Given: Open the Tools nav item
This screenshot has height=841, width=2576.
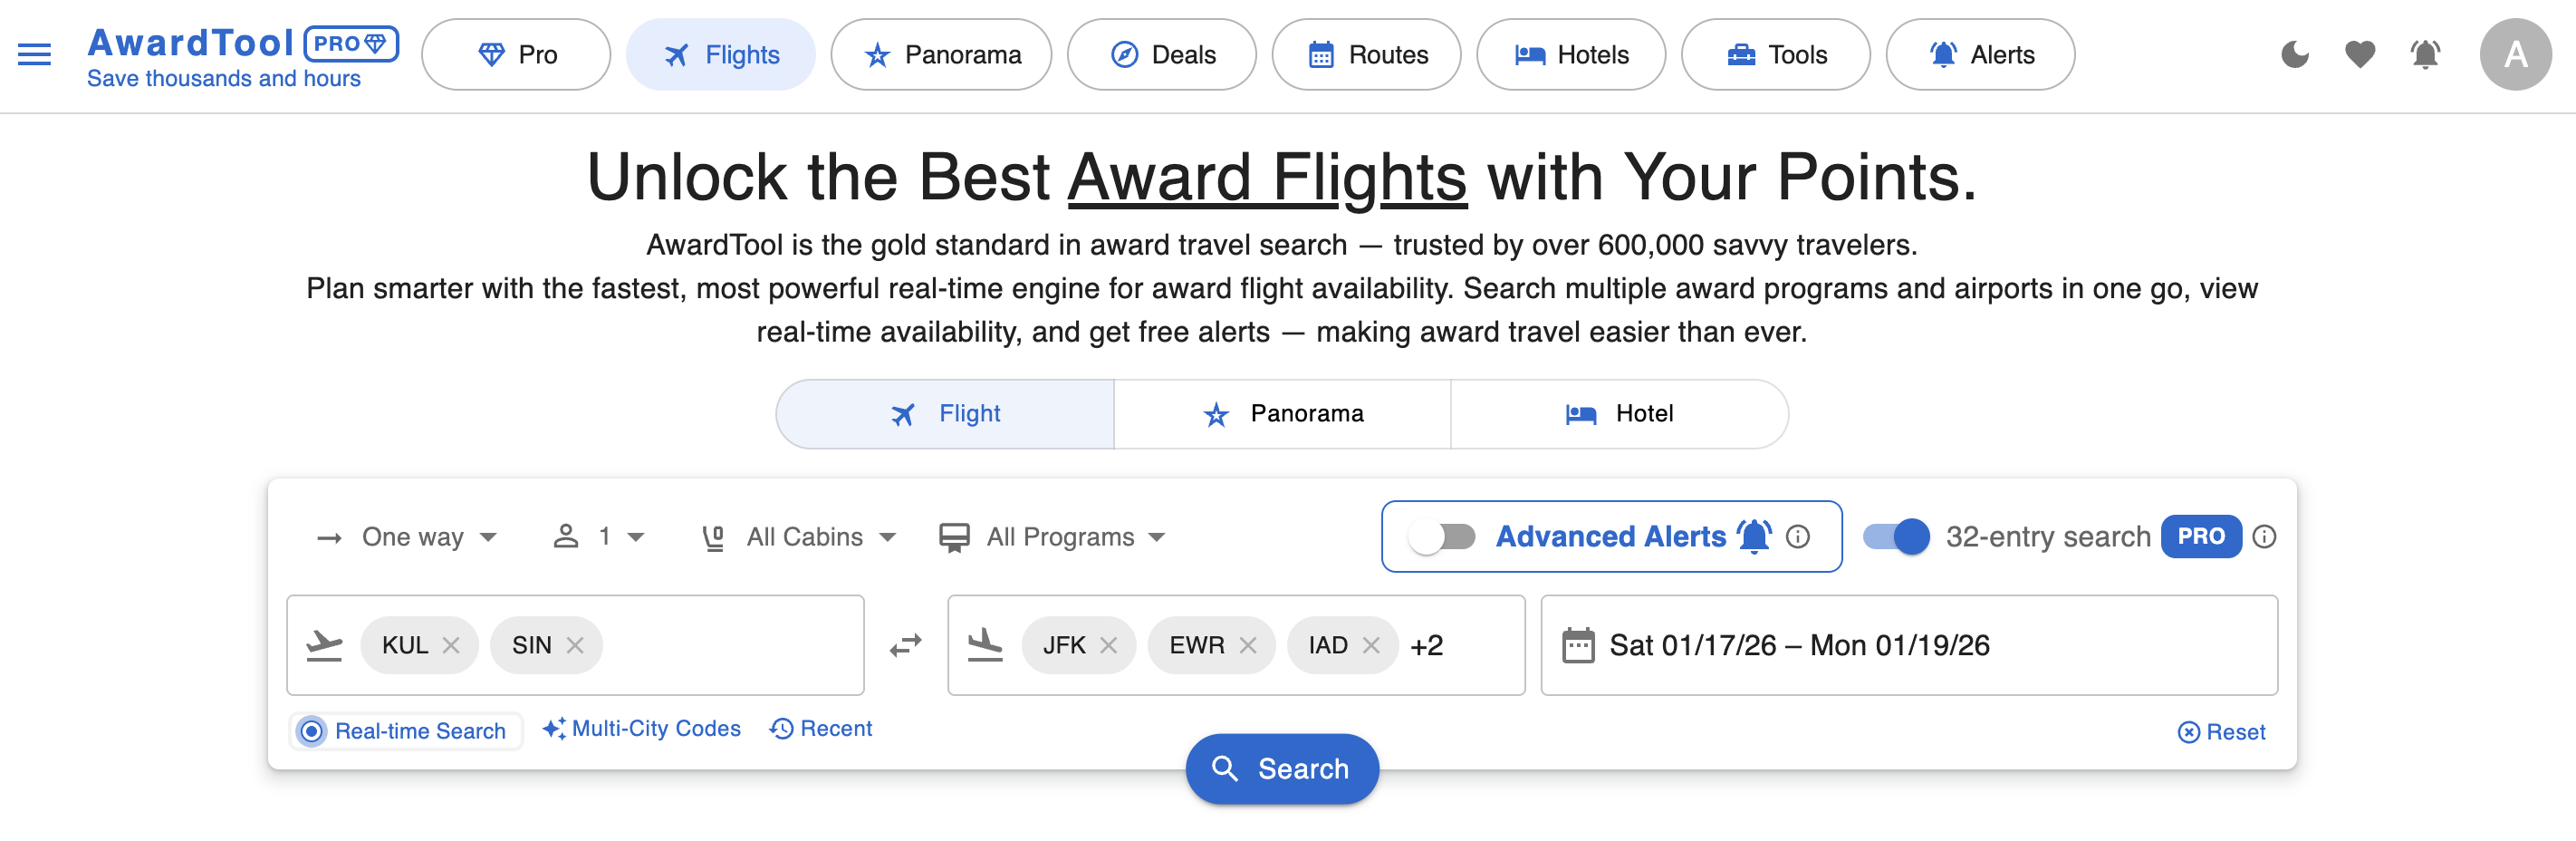Looking at the screenshot, I should click(x=1776, y=54).
